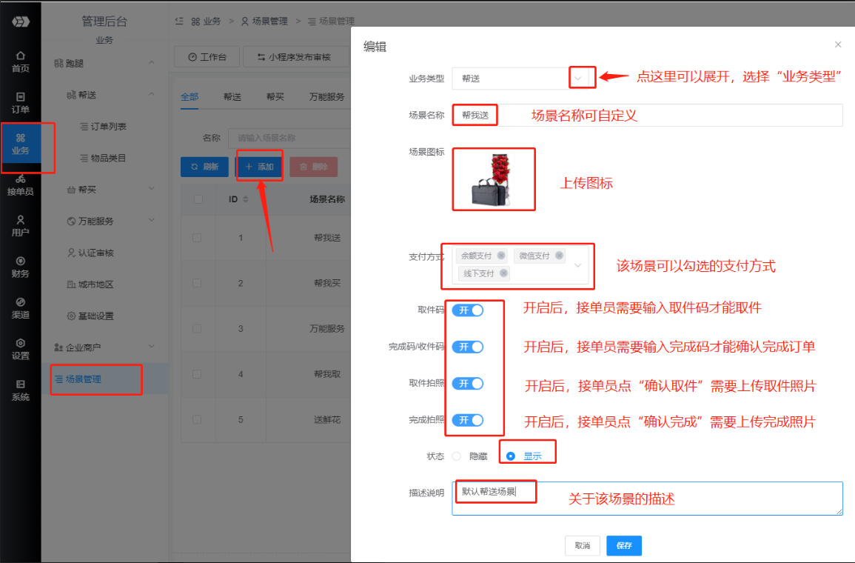
Task: Expand the 业务类型 dropdown
Action: [578, 78]
